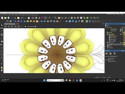
Task: Click the red flag toolbar icon
Action: tap(42, 18)
